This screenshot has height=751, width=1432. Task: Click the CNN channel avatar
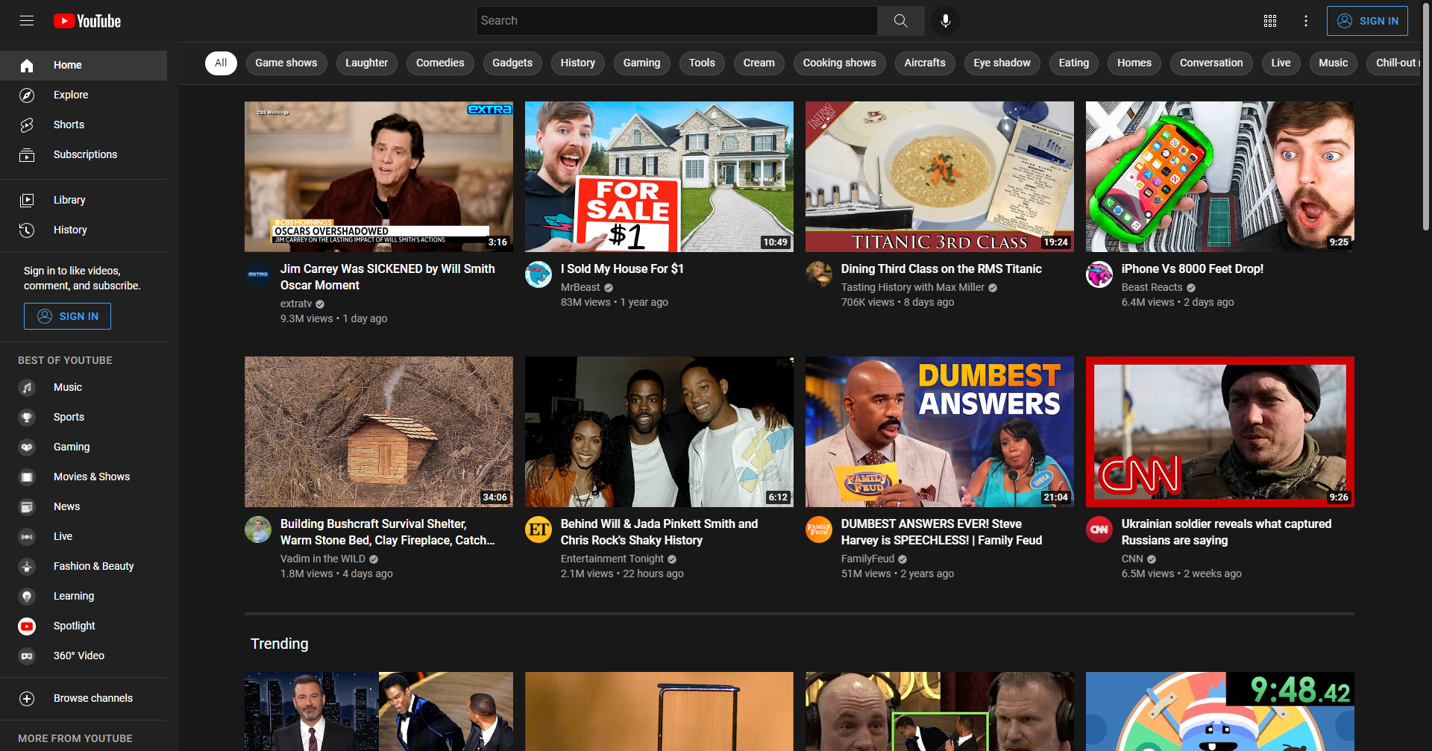pyautogui.click(x=1099, y=530)
